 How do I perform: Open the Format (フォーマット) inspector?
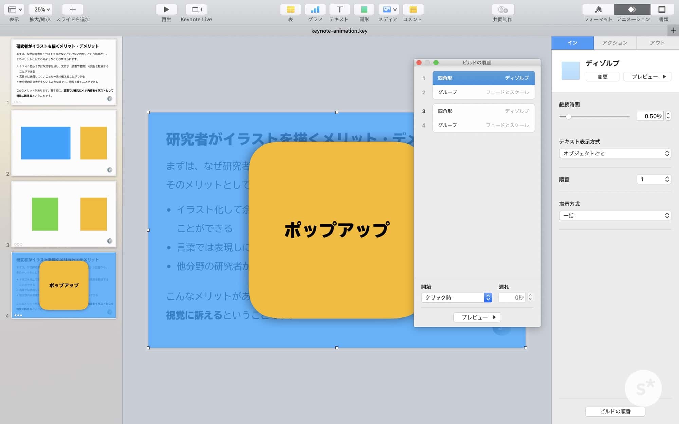598,9
